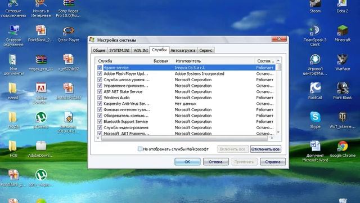
Task: Select the Служба шлюза уровня ... row
Action: 186,80
